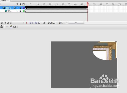This screenshot has height=93, width=127.
Task: Open the Modify Onion Markers icon
Action: [39, 23]
